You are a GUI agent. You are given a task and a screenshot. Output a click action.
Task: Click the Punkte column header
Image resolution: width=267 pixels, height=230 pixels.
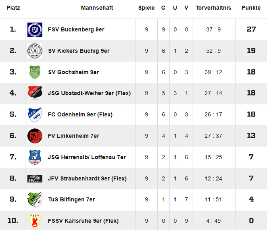coord(251,8)
